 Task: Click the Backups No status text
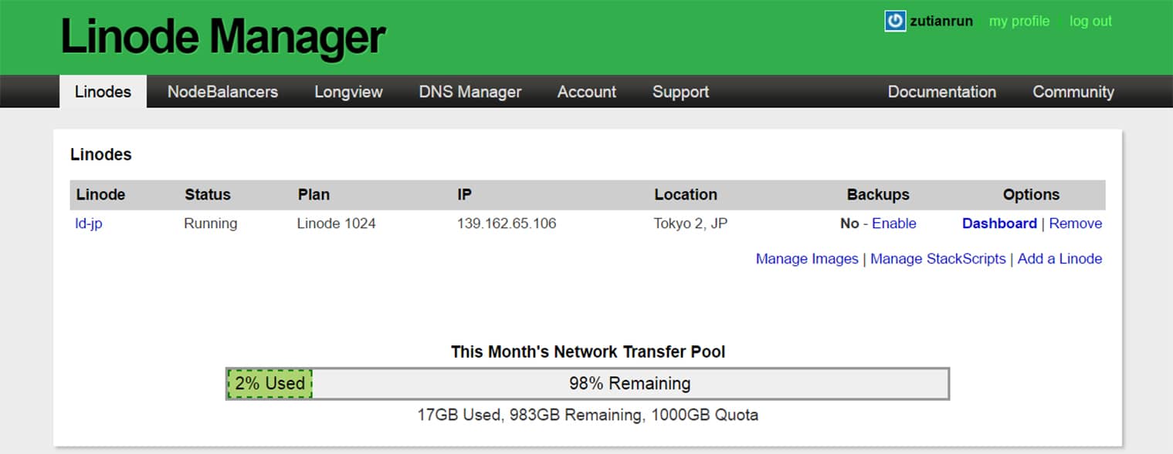pyautogui.click(x=849, y=224)
